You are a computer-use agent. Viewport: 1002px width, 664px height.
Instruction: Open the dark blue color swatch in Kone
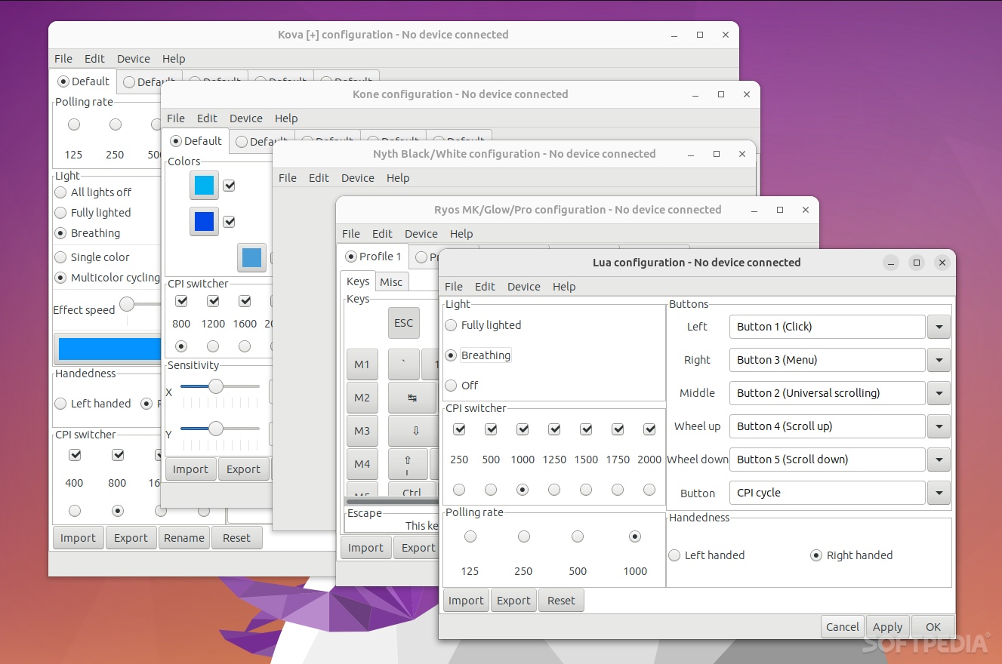204,222
